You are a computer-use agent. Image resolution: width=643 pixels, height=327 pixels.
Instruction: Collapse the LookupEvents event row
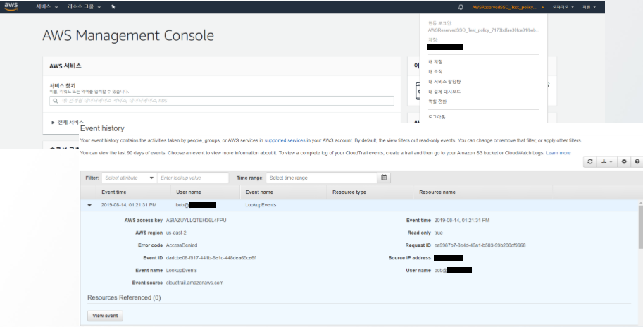pyautogui.click(x=89, y=205)
